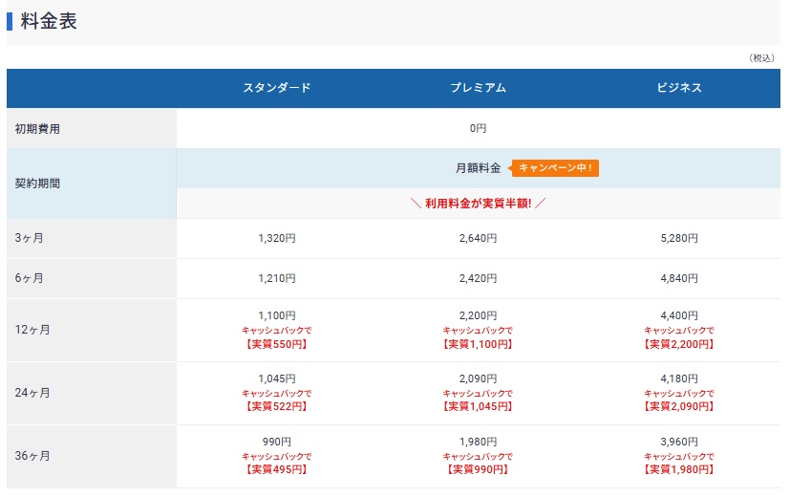790x497 pixels.
Task: Click the キャンペーン中! orange badge
Action: point(556,168)
